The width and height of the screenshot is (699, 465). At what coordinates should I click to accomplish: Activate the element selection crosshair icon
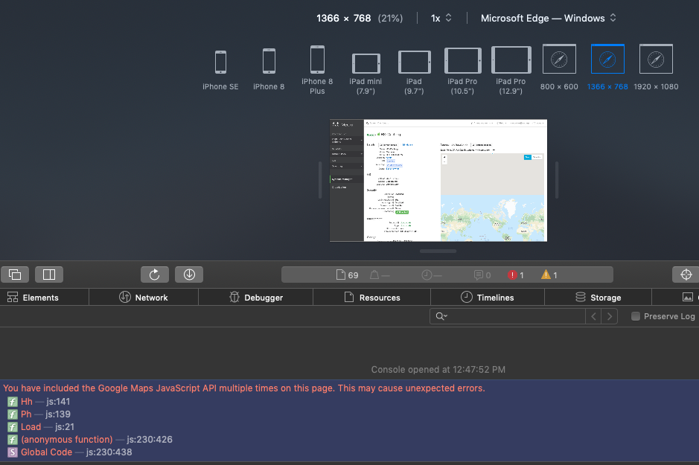(x=686, y=275)
